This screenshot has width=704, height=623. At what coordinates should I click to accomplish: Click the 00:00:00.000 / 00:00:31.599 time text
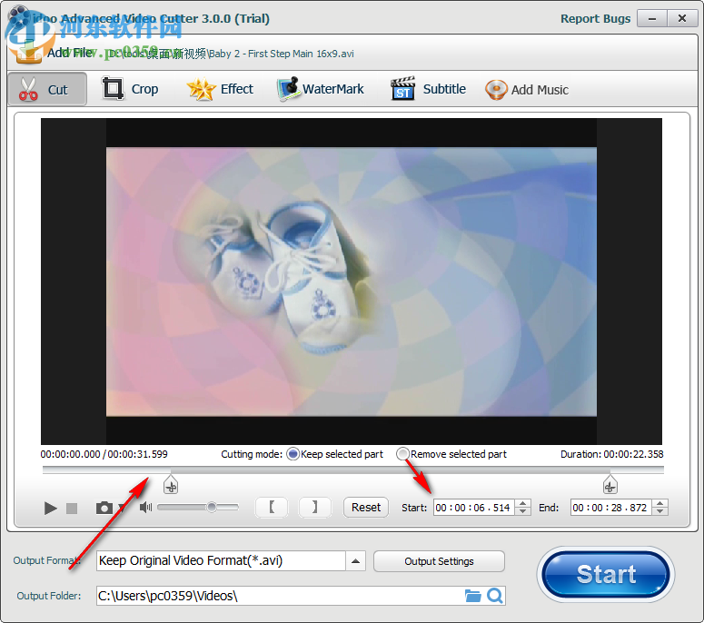104,454
